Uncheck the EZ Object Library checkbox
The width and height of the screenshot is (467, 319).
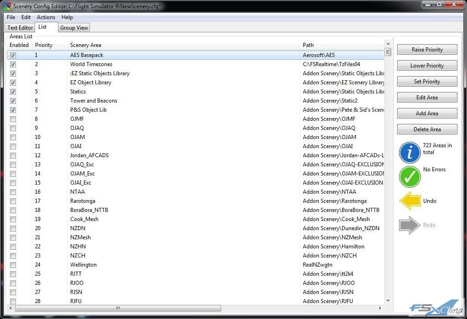click(13, 83)
